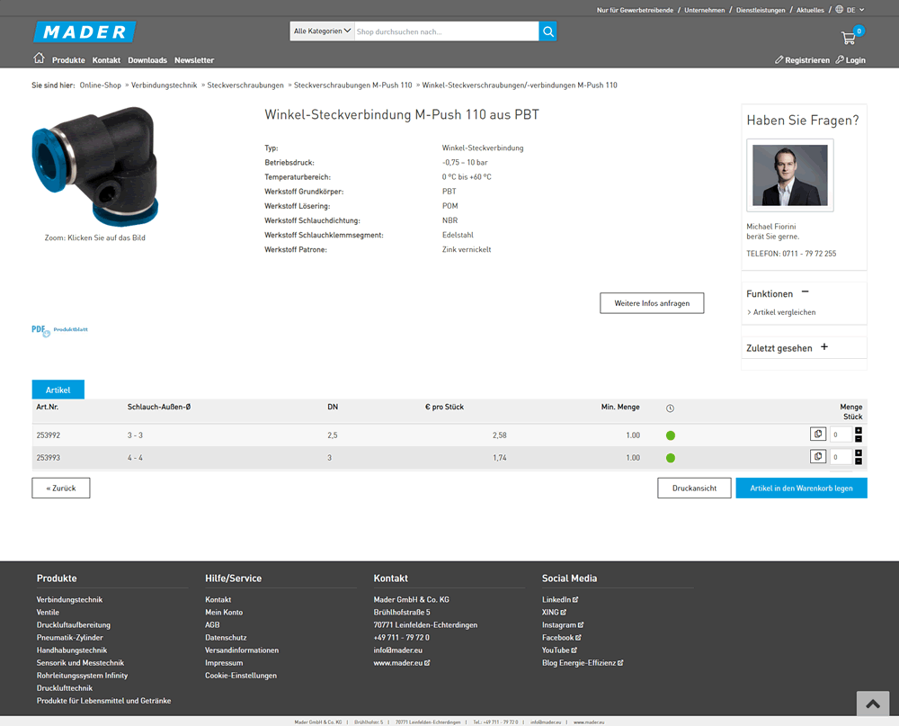Decrease quantity for article 253993
The width and height of the screenshot is (899, 726).
pyautogui.click(x=859, y=462)
